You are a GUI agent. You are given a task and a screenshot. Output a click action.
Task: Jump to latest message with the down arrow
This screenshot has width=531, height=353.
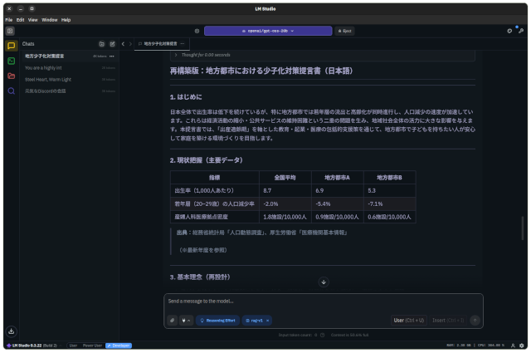coord(324,282)
